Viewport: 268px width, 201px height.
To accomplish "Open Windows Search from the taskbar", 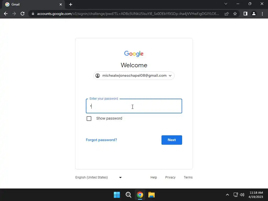I will click(128, 195).
